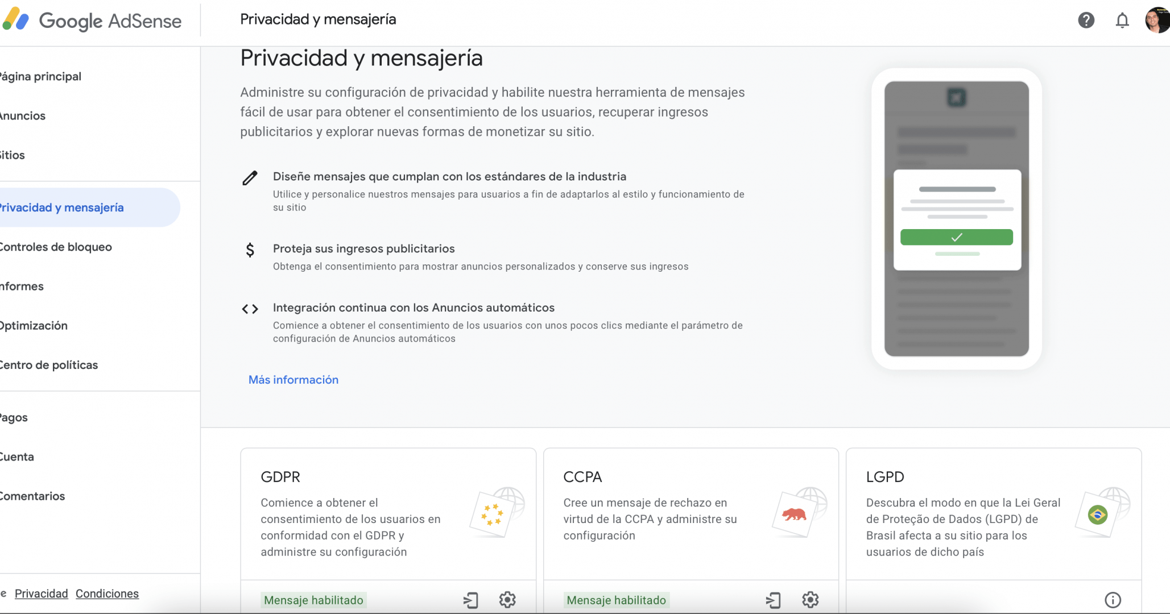Follow the Más información link
Screen dimensions: 1170x614
tap(293, 380)
